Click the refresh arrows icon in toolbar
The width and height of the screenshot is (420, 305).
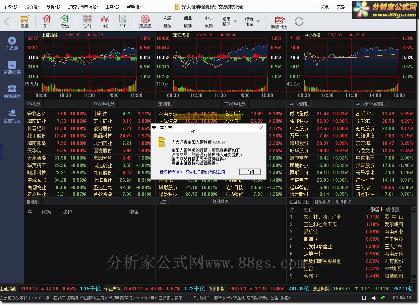299,22
